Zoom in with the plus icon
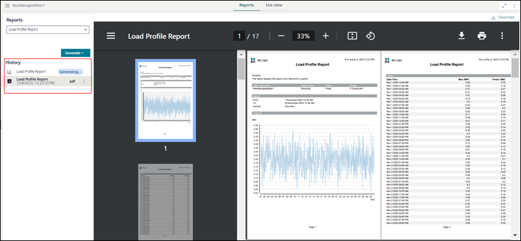The width and height of the screenshot is (521, 241). tap(325, 36)
